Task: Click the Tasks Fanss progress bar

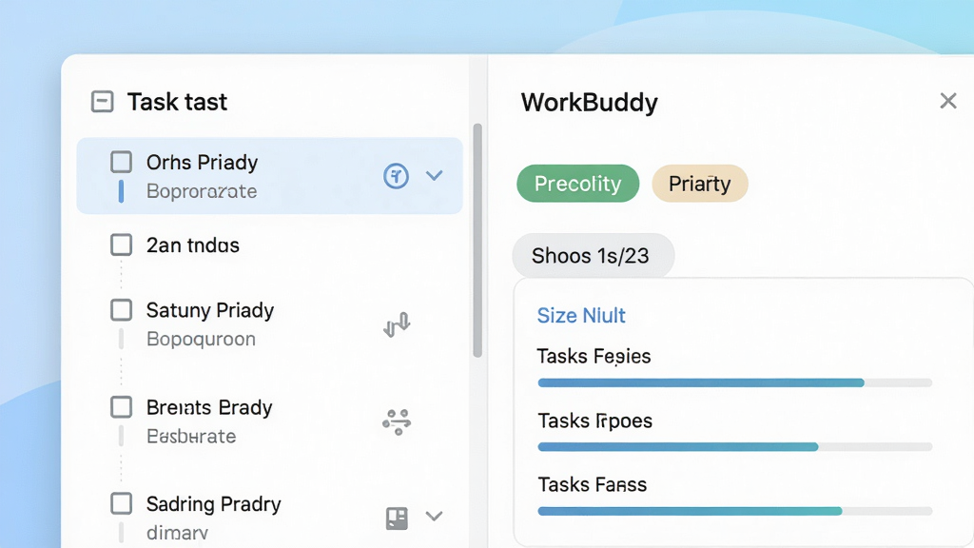Action: (735, 511)
